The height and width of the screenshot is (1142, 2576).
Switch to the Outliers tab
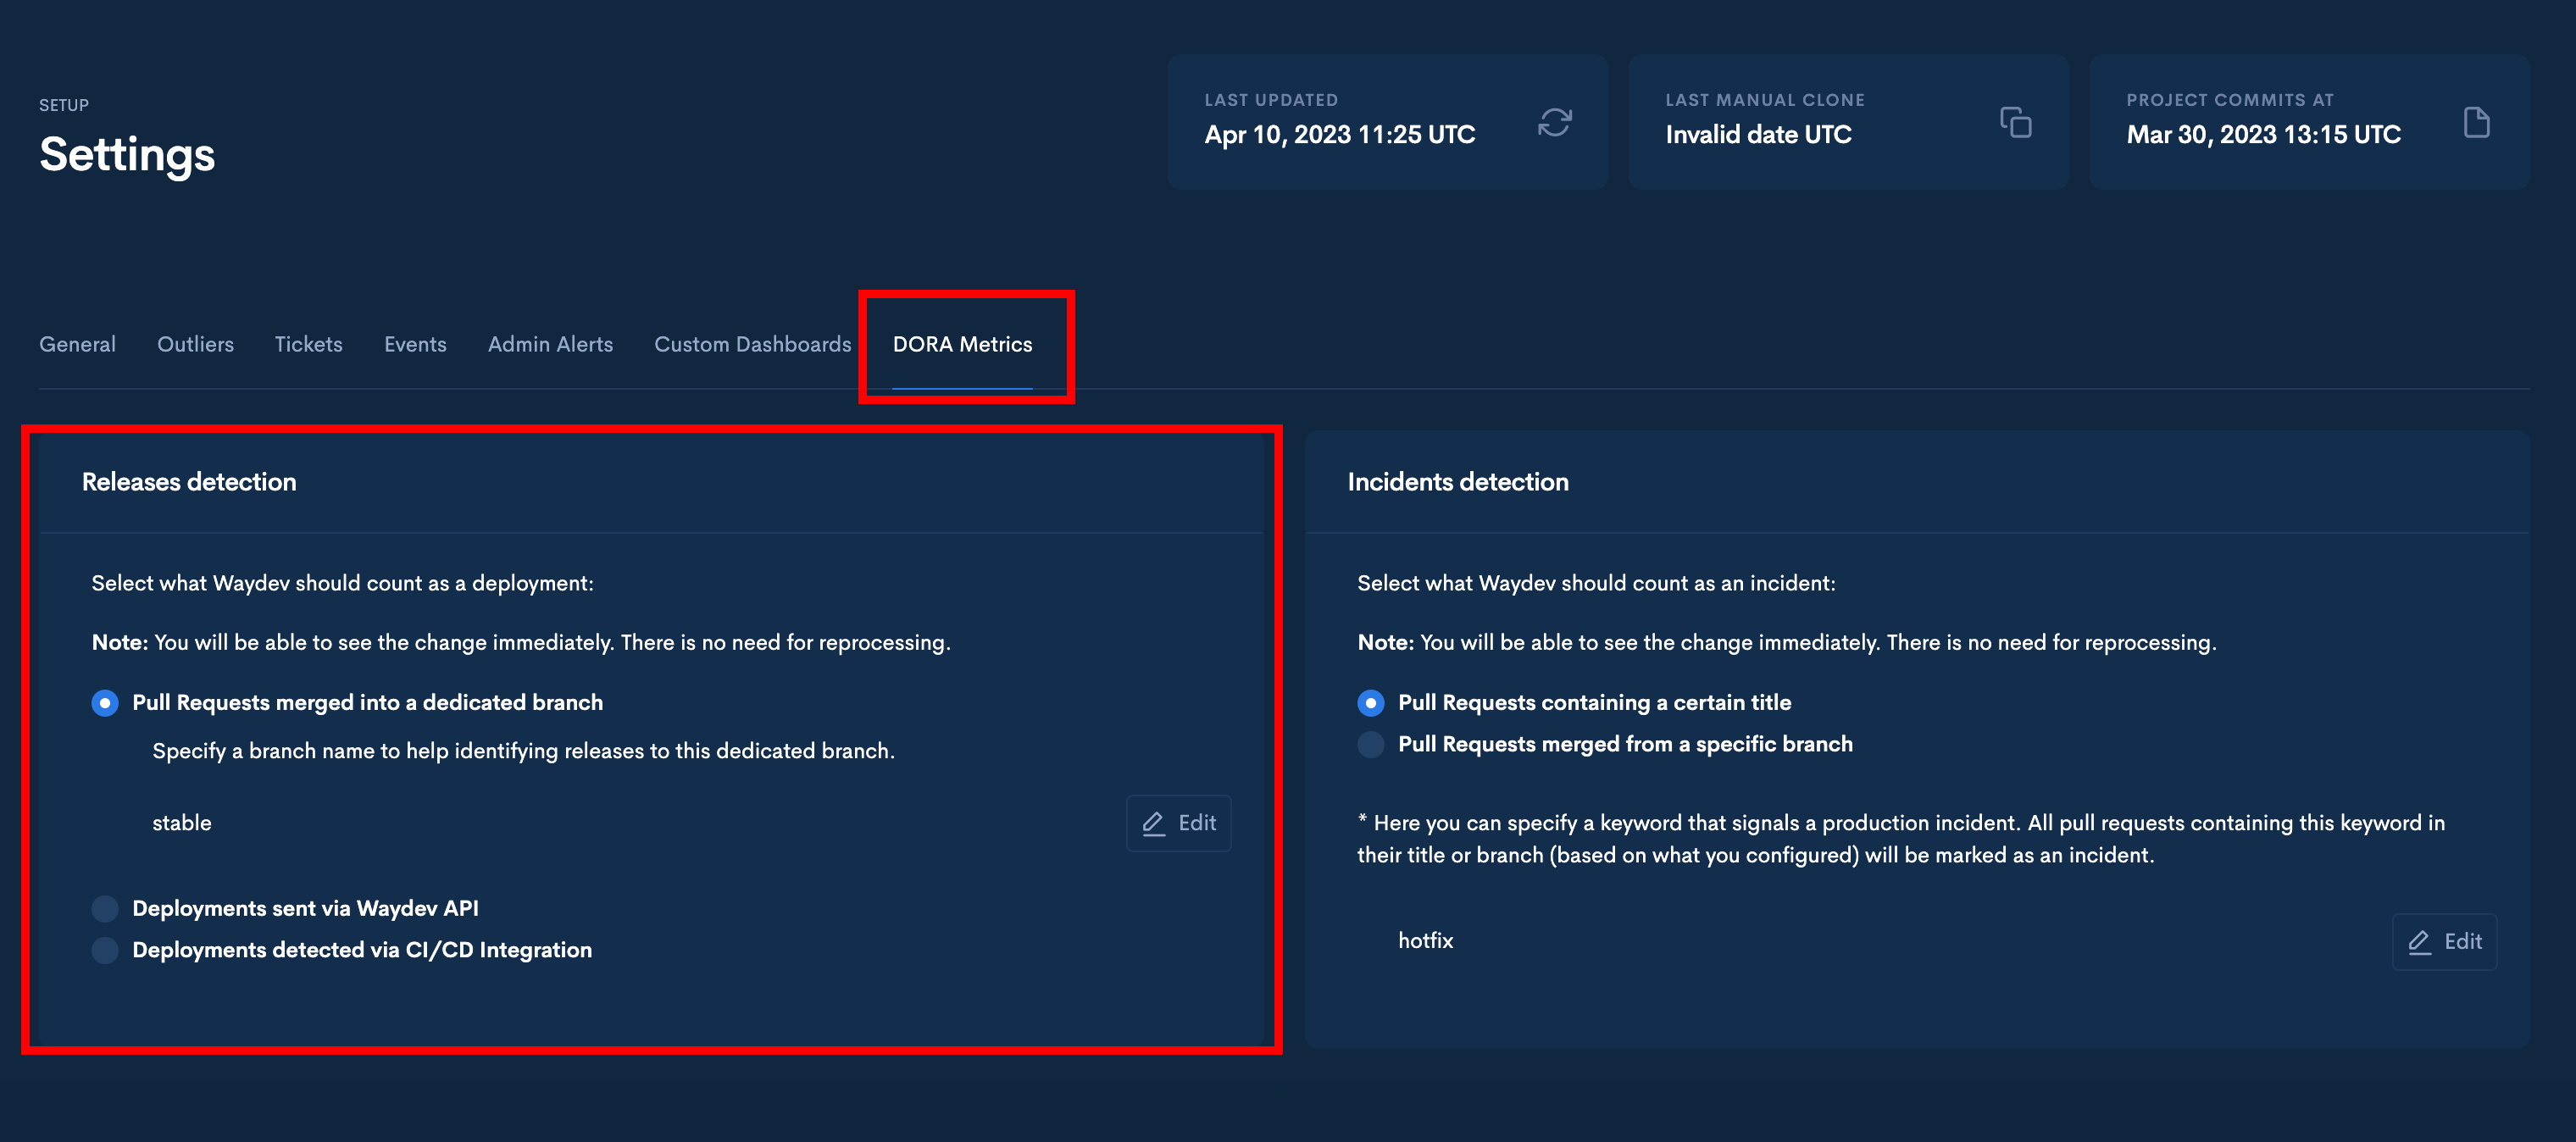(x=195, y=344)
